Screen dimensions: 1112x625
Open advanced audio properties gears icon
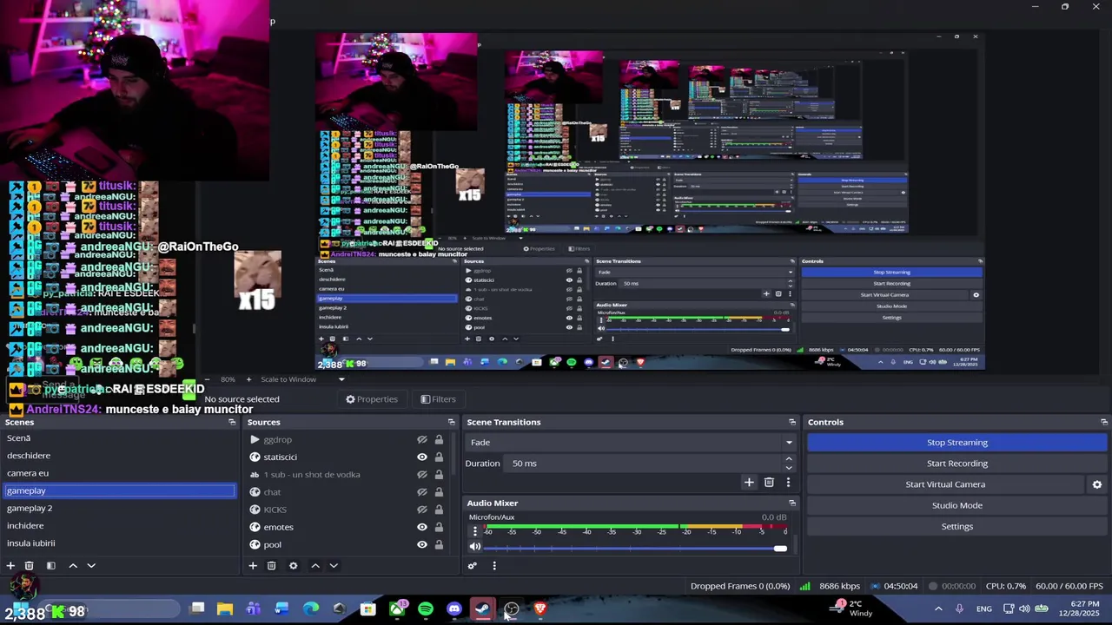point(473,565)
